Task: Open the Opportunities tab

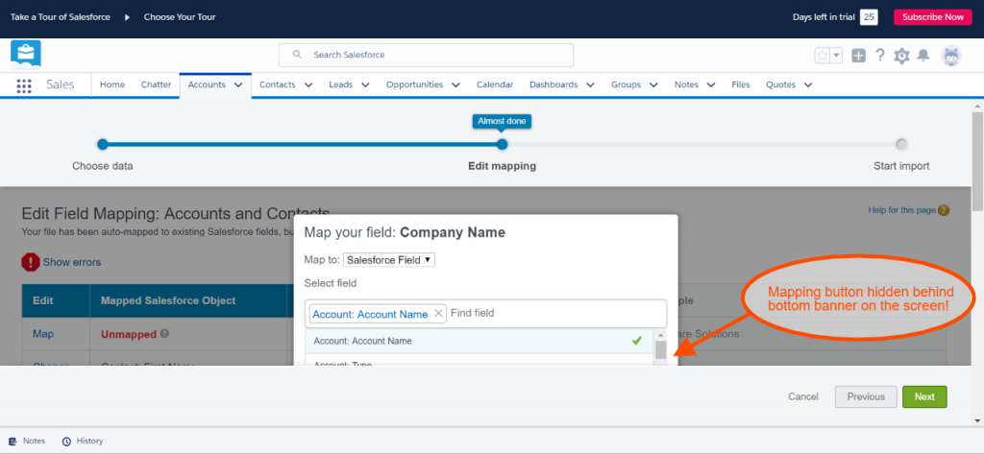Action: [x=415, y=84]
